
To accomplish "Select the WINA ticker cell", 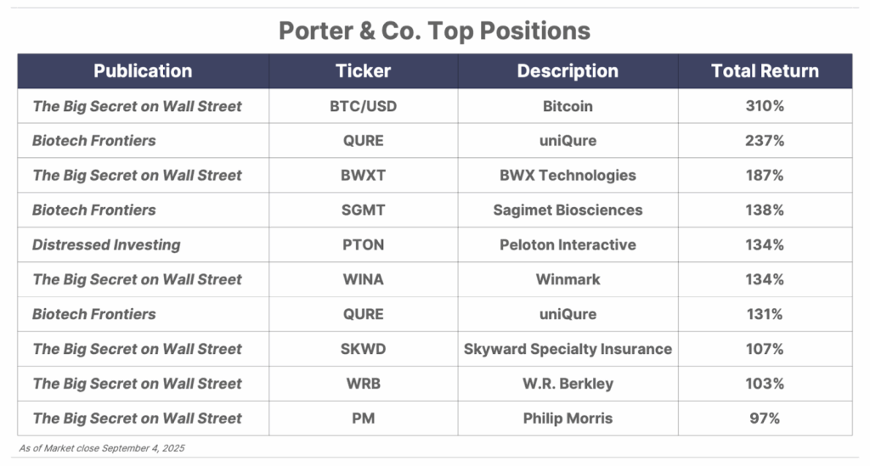I will point(364,279).
